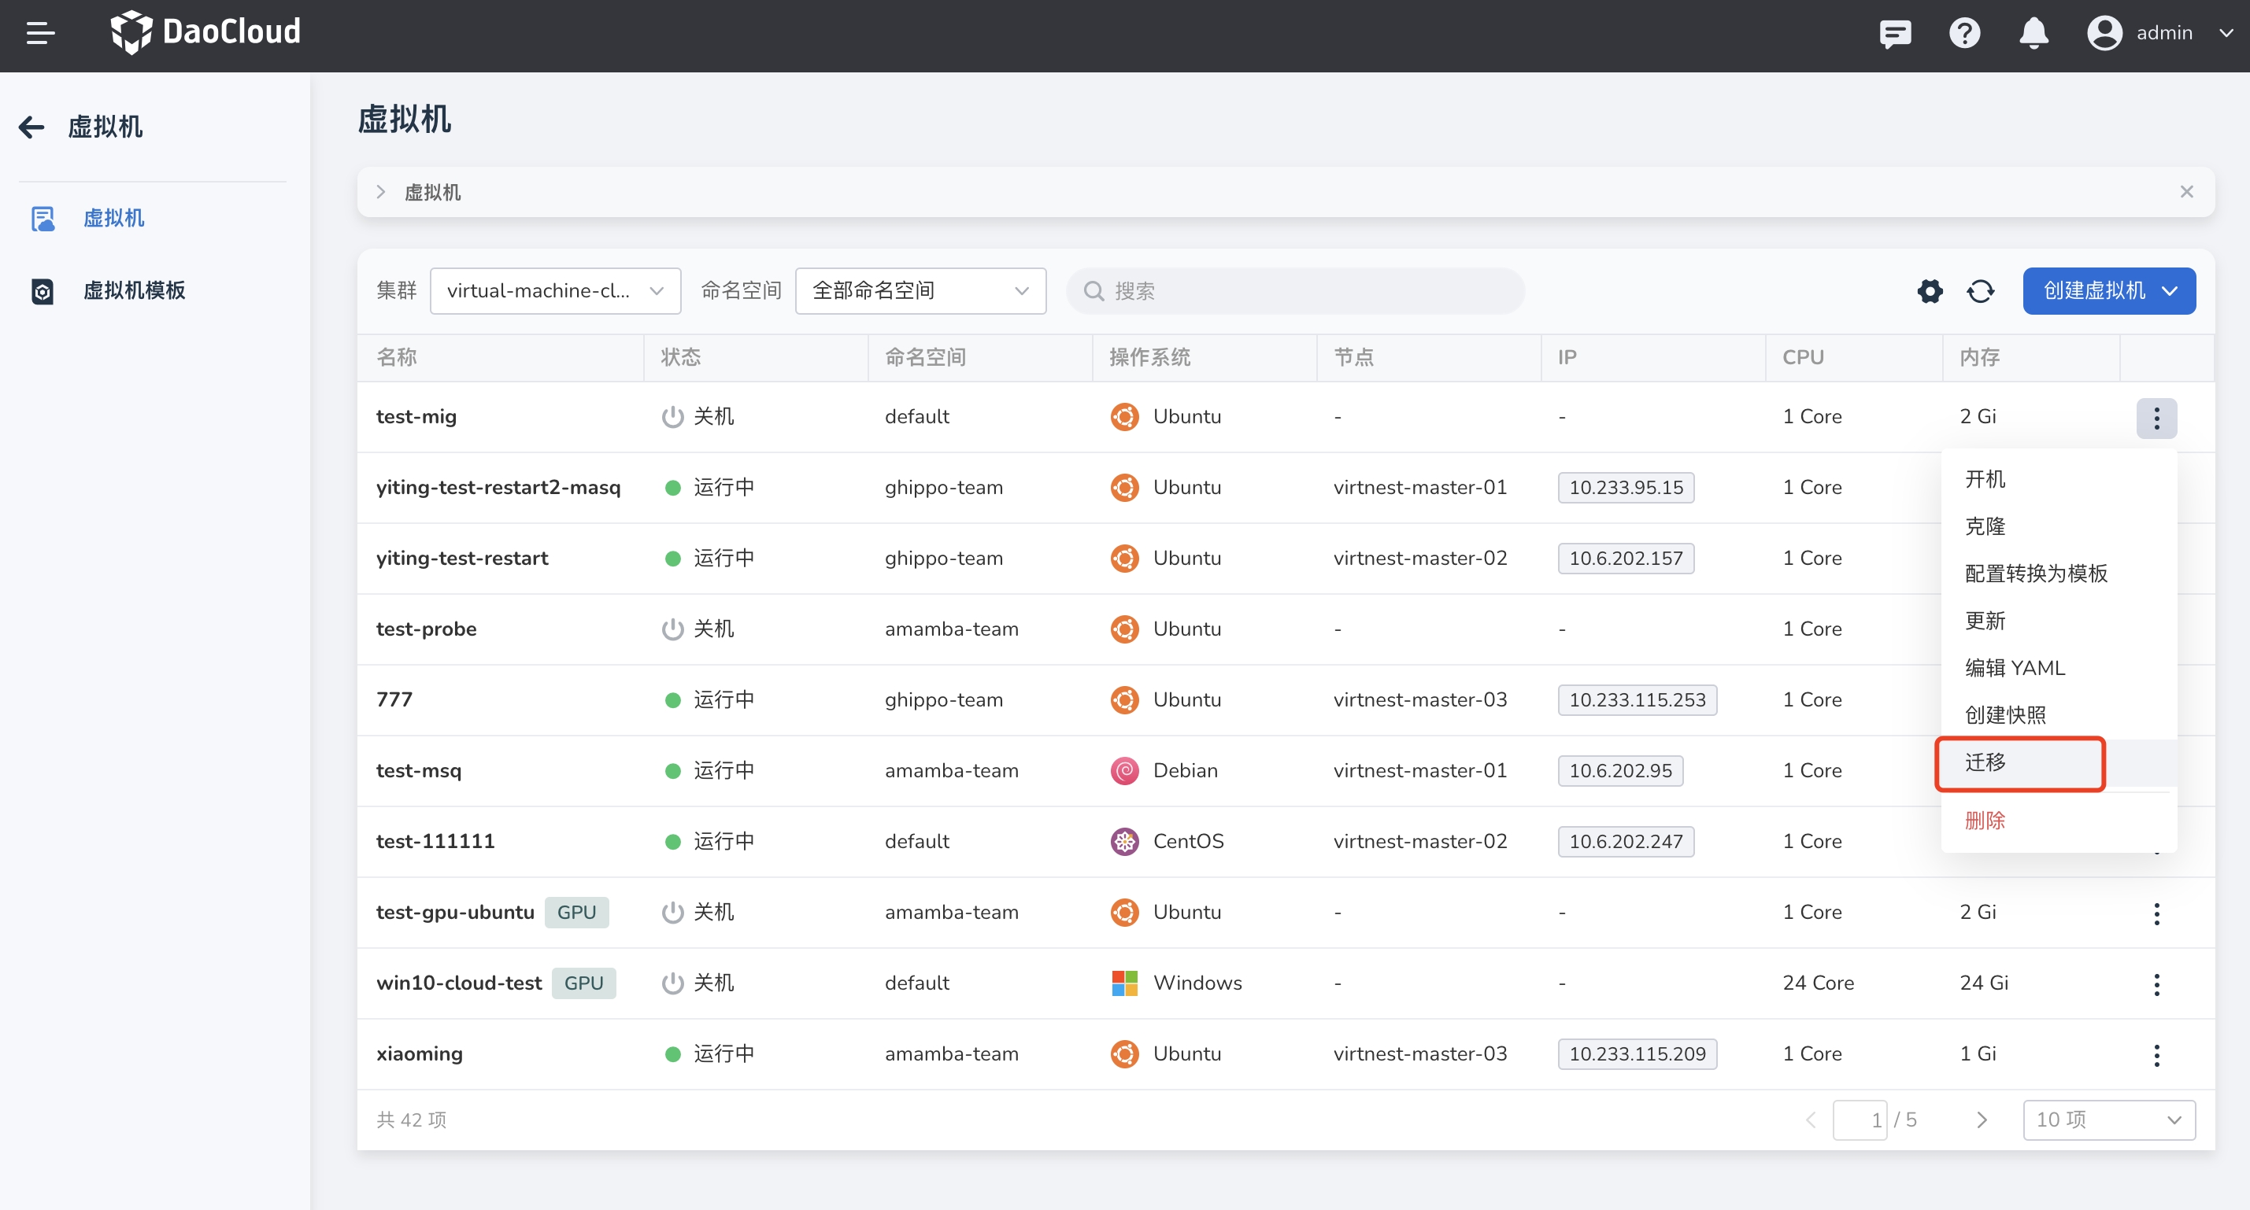Select 删除 in the context menu
This screenshot has width=2250, height=1210.
(x=1985, y=821)
